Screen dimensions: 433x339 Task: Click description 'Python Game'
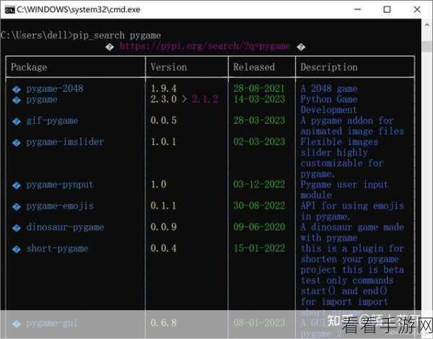(329, 99)
